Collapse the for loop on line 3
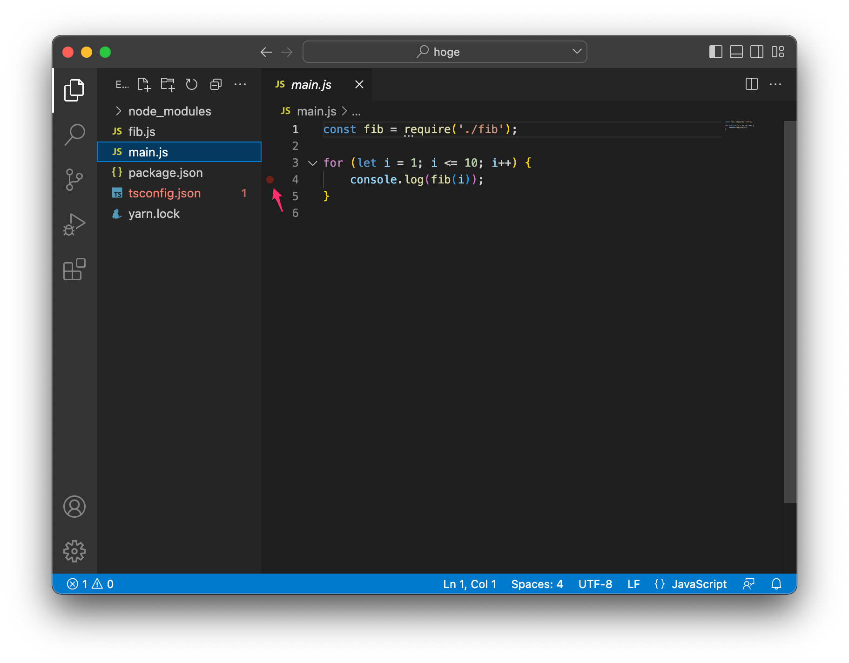This screenshot has height=663, width=849. [313, 163]
